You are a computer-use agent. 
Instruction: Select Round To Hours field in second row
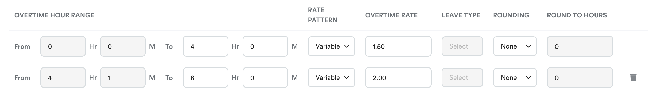tap(580, 77)
